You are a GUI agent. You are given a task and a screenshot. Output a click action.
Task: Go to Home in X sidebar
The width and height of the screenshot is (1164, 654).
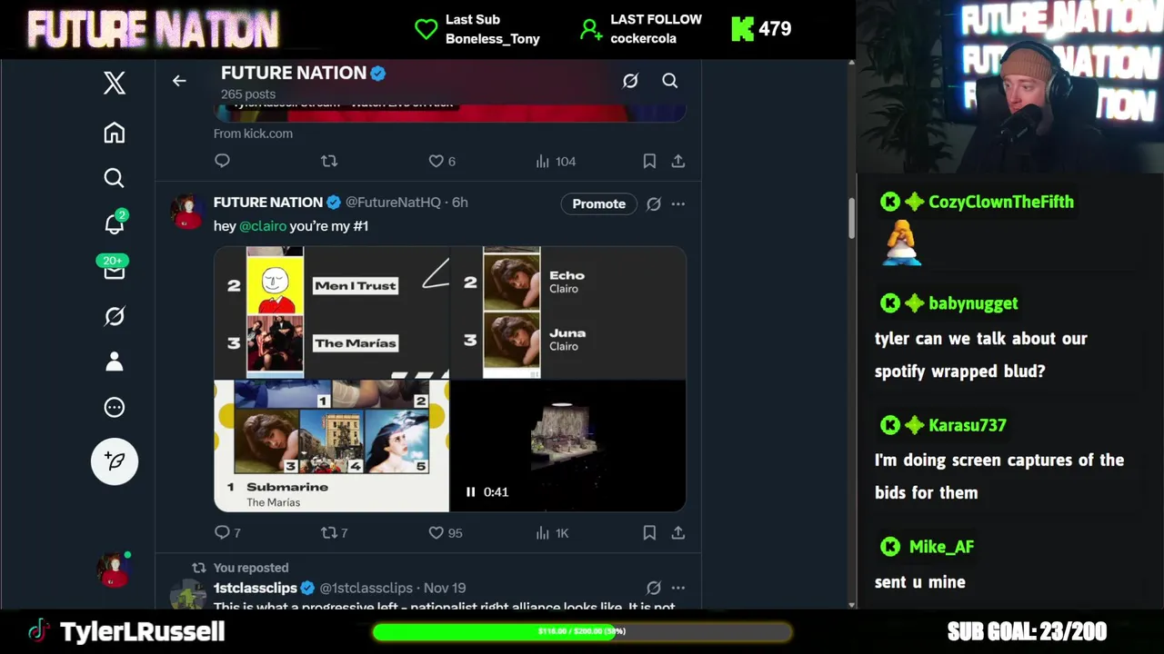[114, 133]
